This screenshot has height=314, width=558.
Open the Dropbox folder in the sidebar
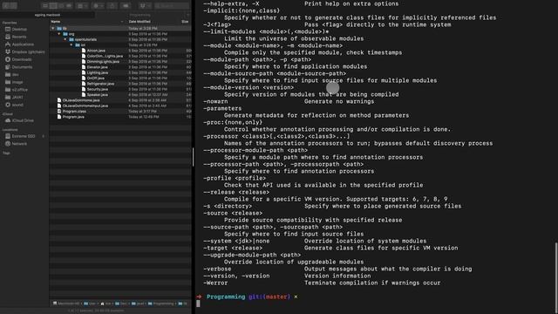click(25, 52)
